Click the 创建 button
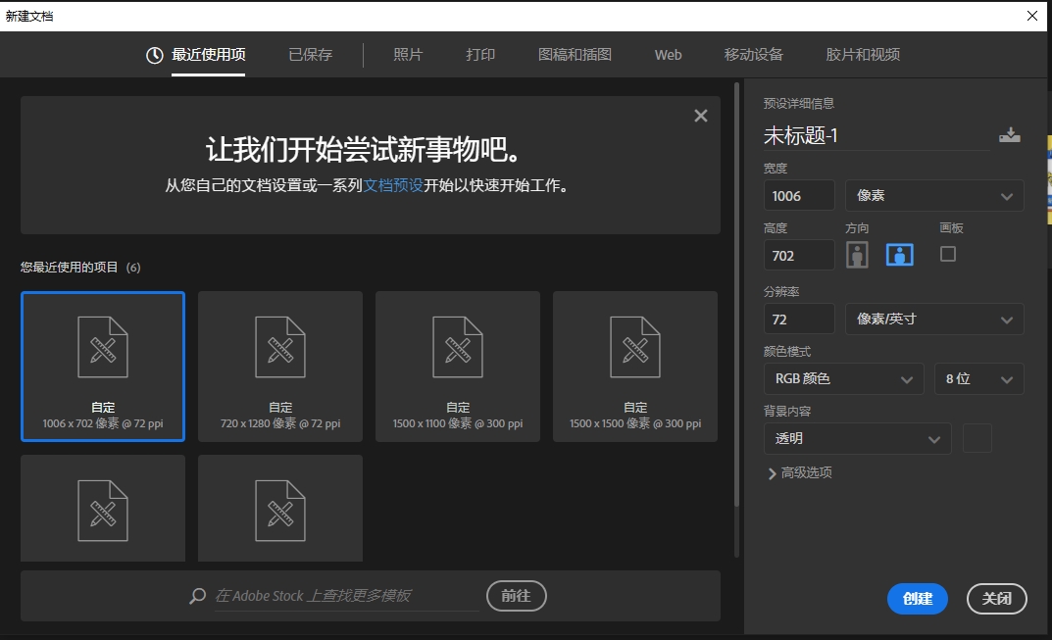 pyautogui.click(x=917, y=599)
